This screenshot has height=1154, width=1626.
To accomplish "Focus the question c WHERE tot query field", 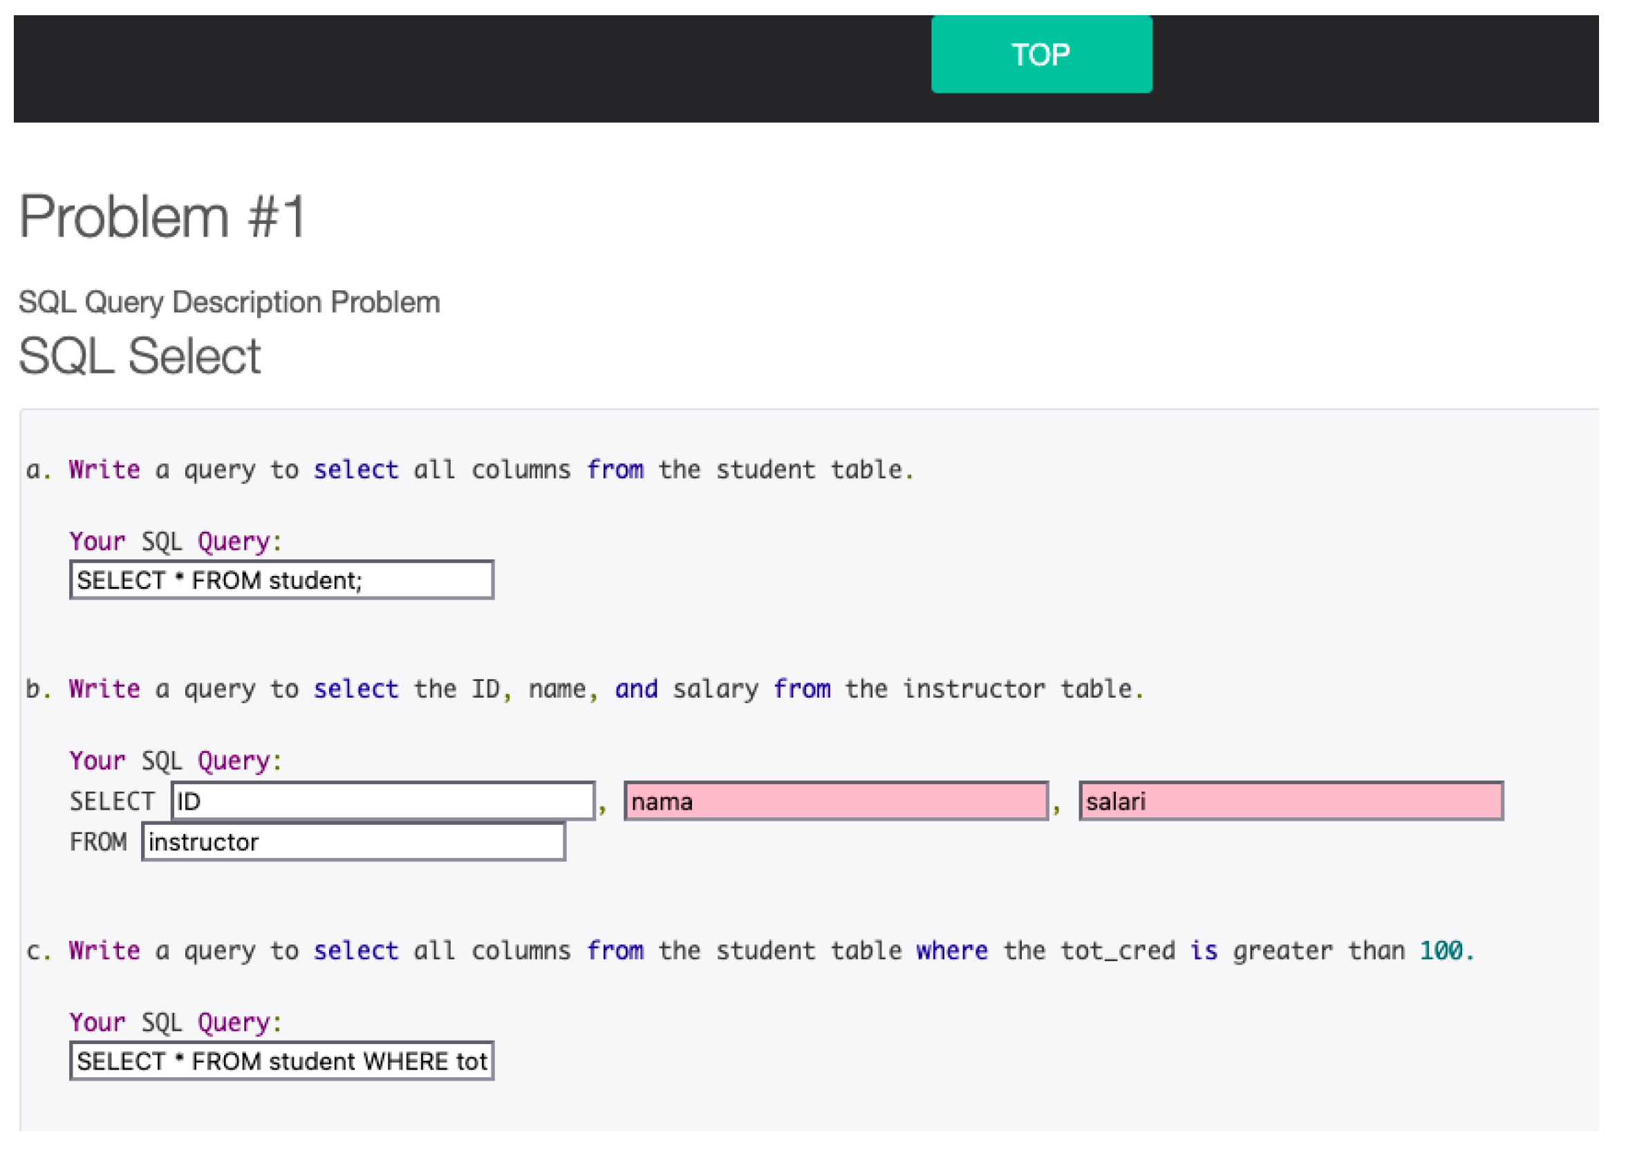I will click(x=281, y=1060).
